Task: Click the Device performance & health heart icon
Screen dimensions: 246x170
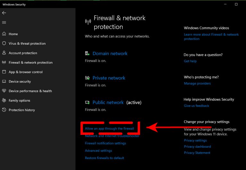Action: point(4,91)
